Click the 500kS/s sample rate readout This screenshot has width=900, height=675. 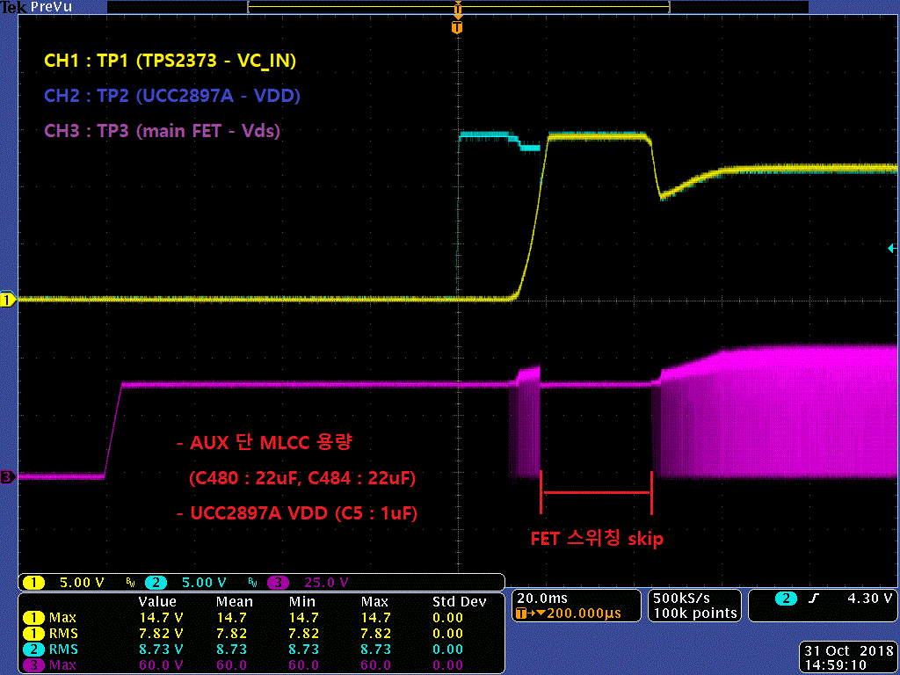point(681,599)
